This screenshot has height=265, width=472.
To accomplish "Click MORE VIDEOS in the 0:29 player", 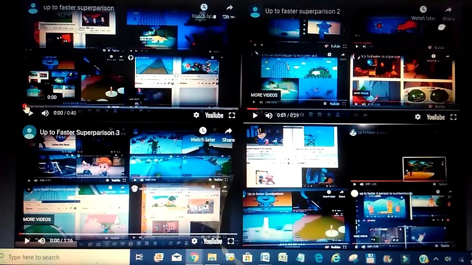I will pyautogui.click(x=264, y=95).
